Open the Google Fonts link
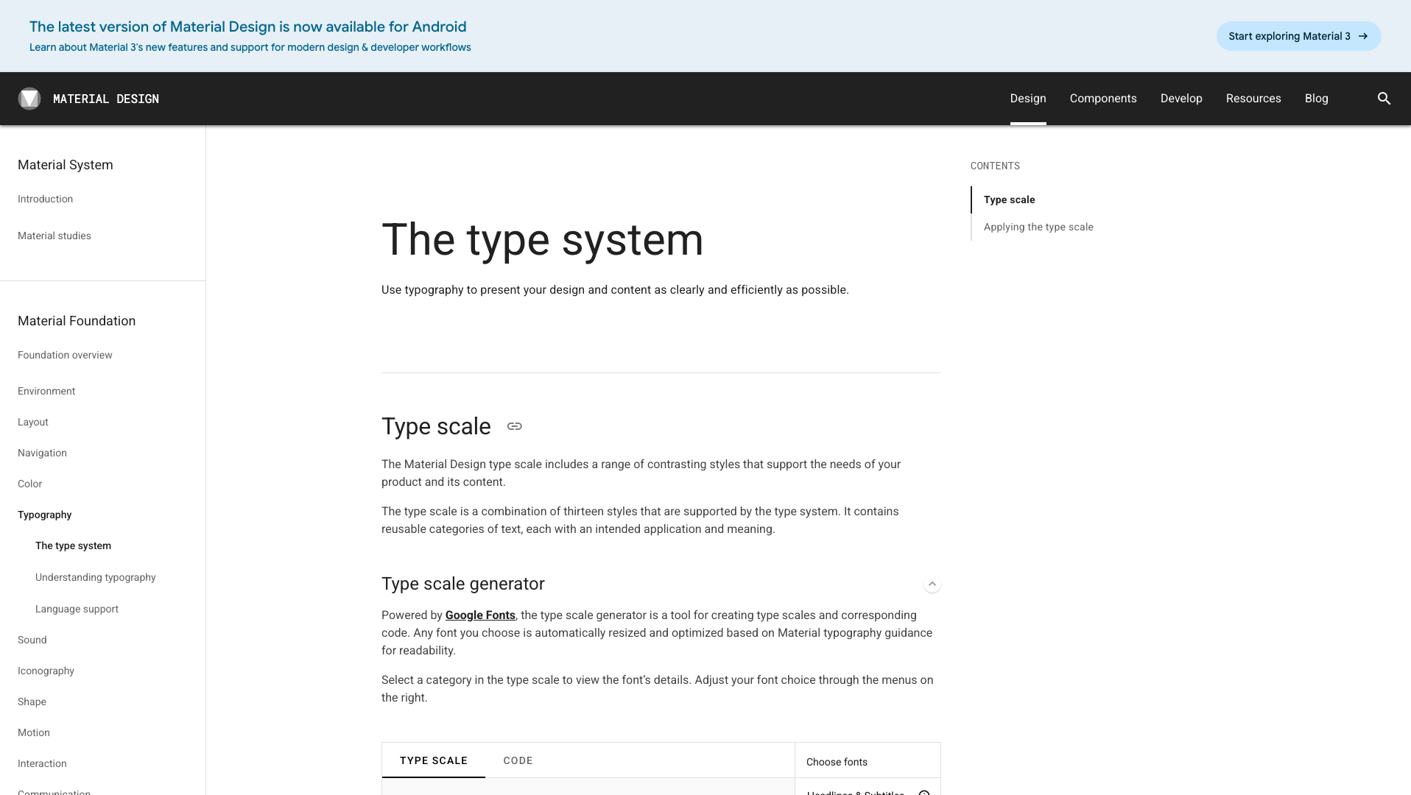1411x795 pixels. [479, 615]
